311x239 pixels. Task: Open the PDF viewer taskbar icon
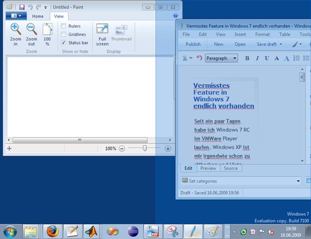coord(153,232)
